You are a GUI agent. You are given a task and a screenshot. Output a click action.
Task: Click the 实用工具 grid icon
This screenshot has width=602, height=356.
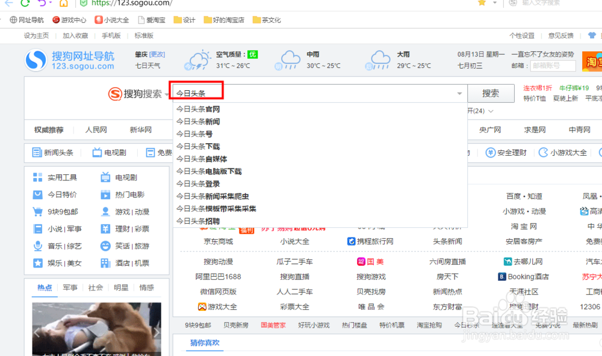pos(37,177)
